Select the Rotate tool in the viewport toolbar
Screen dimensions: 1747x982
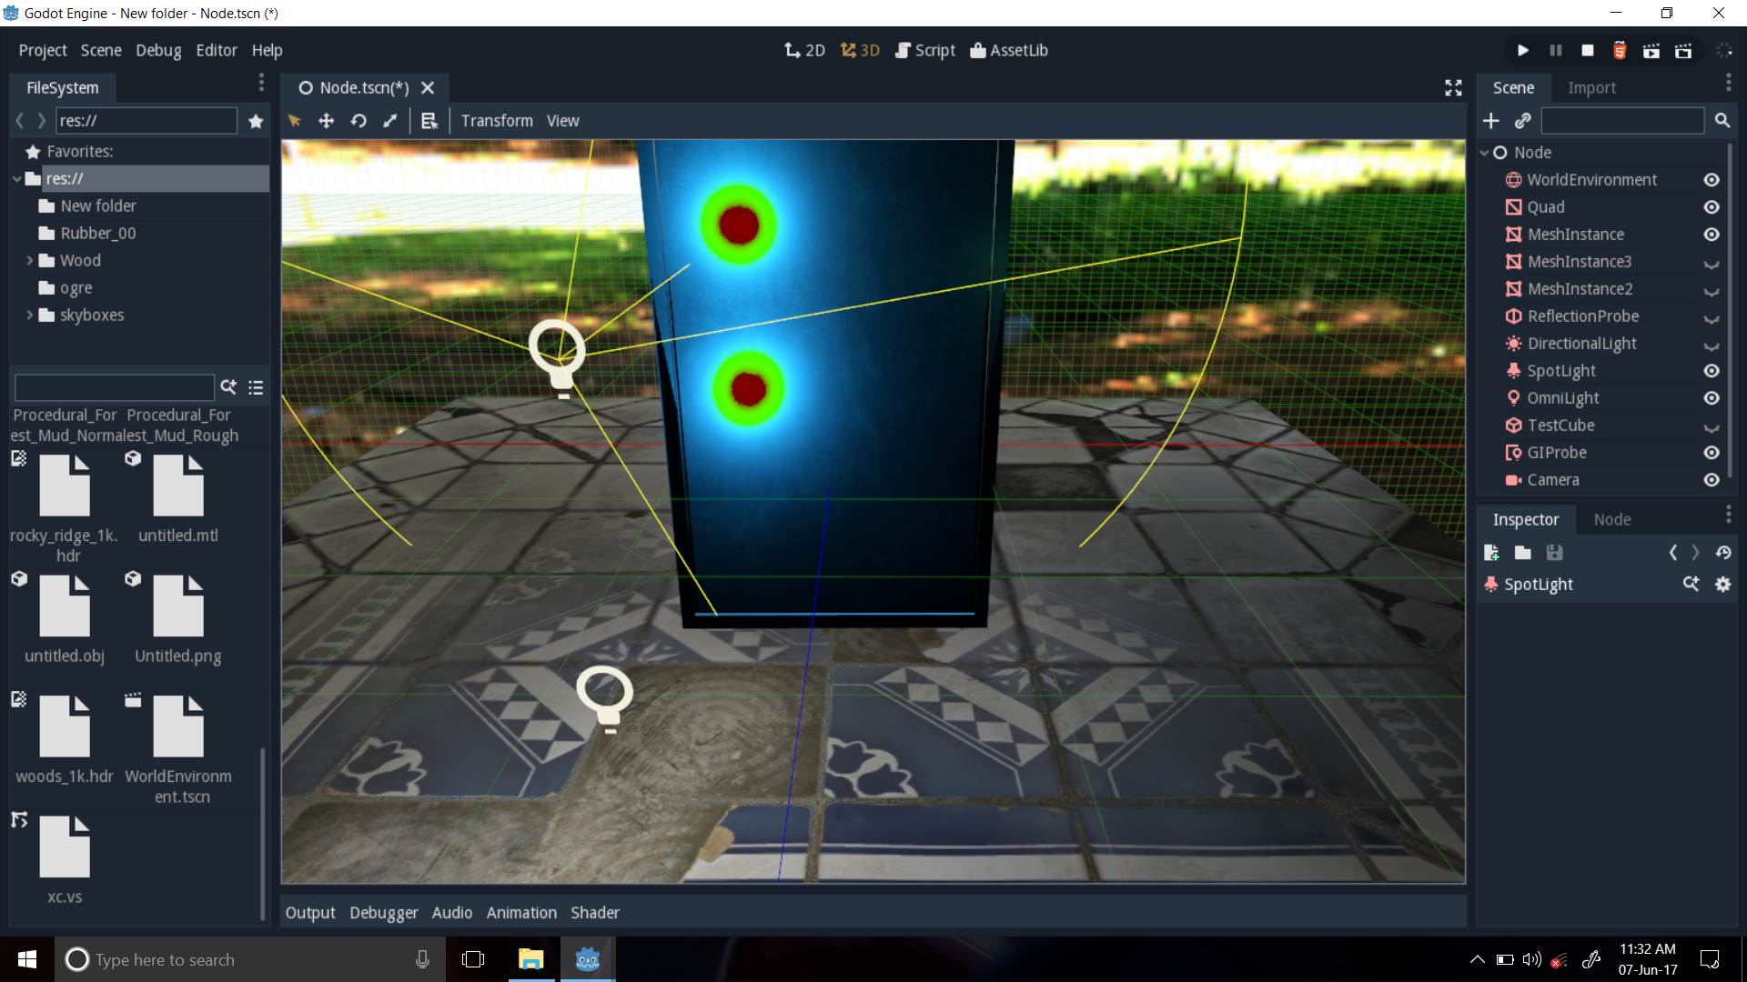point(358,120)
